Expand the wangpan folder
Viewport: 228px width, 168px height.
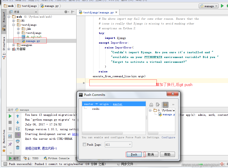click(x=14, y=45)
